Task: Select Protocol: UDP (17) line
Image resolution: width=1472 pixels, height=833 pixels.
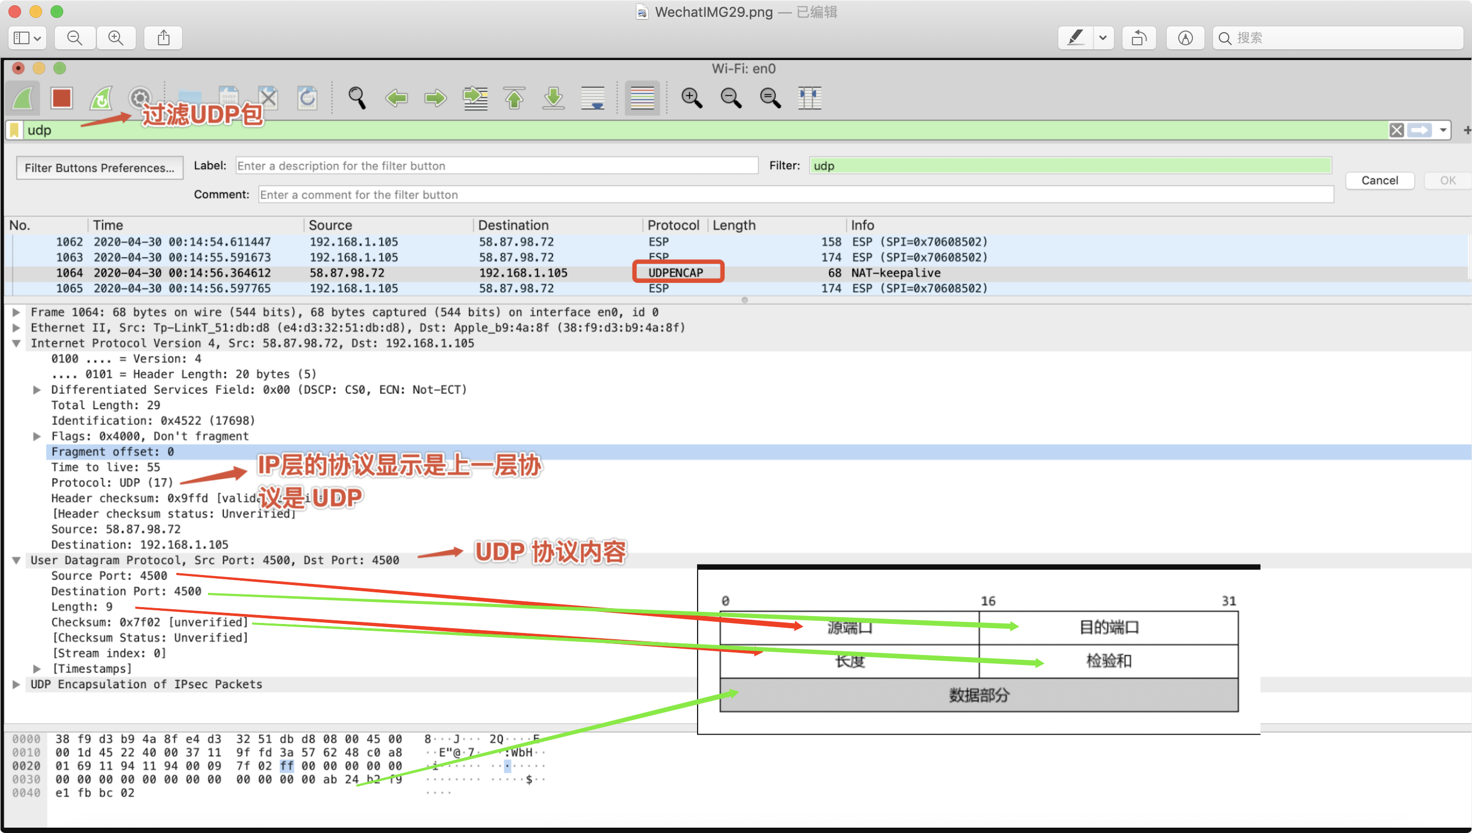Action: click(112, 483)
